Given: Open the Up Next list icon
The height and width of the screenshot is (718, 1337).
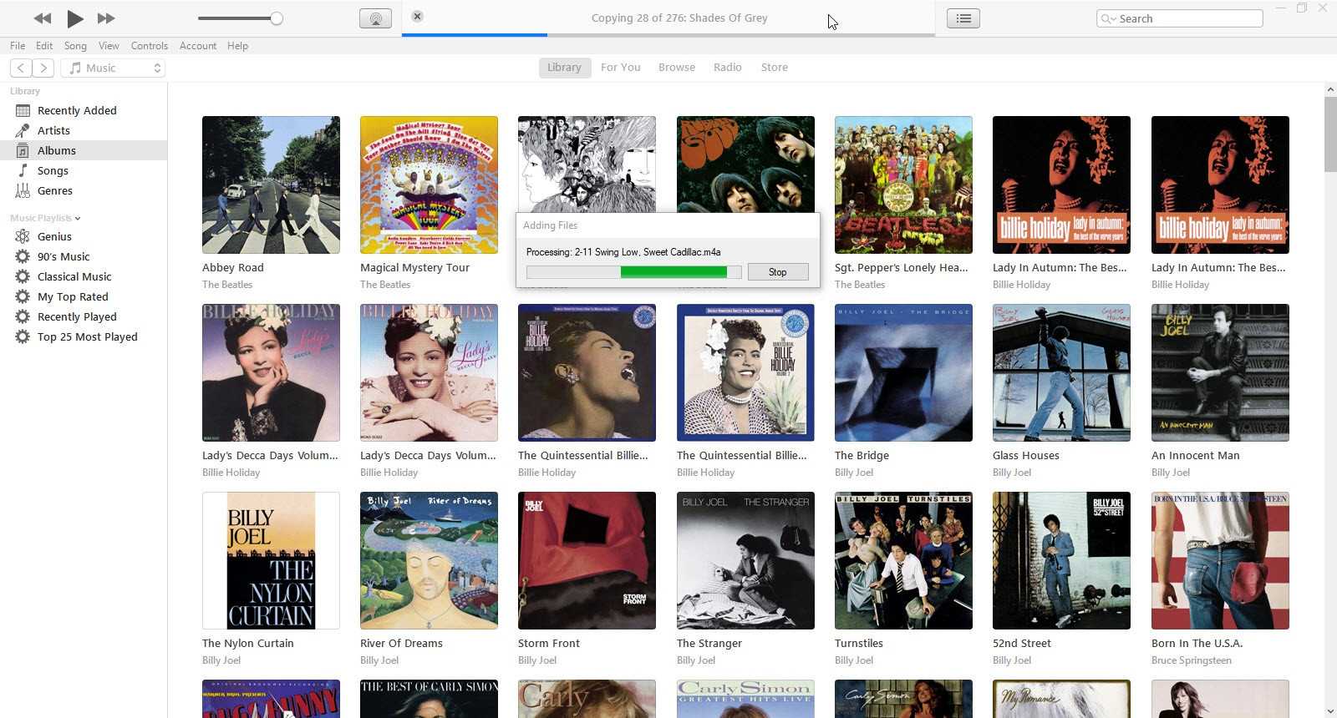Looking at the screenshot, I should click(963, 18).
